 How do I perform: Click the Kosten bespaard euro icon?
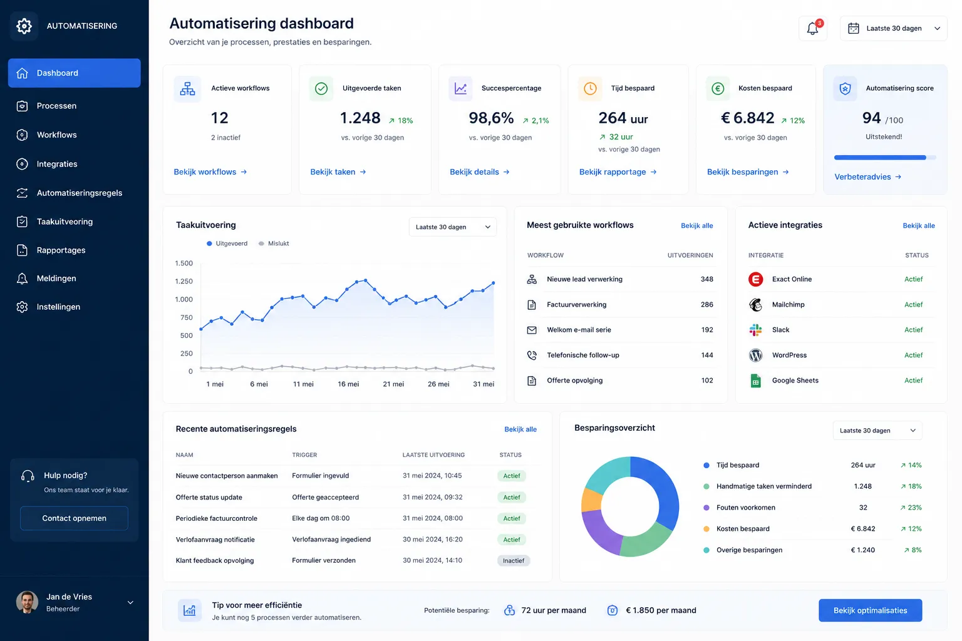718,89
